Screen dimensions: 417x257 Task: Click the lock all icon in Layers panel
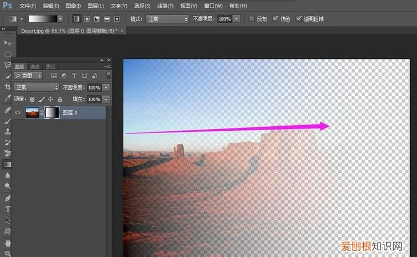coord(60,99)
